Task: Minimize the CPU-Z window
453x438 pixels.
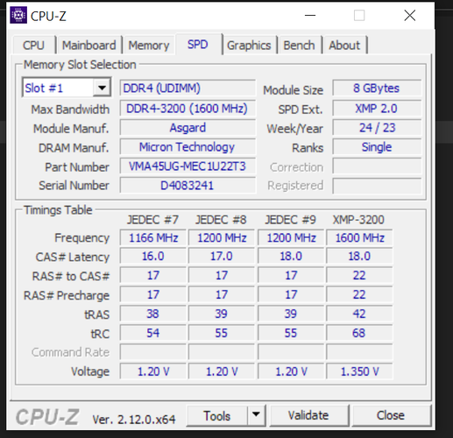Action: [x=310, y=15]
